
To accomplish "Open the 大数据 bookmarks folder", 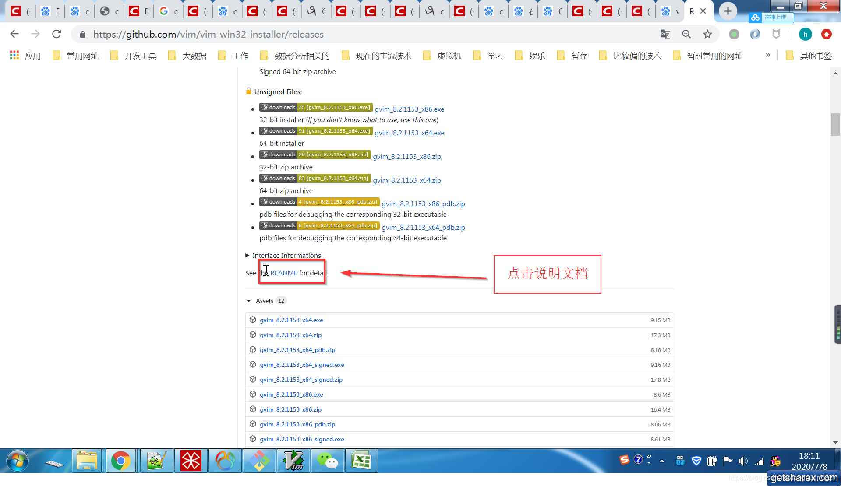I will [188, 56].
